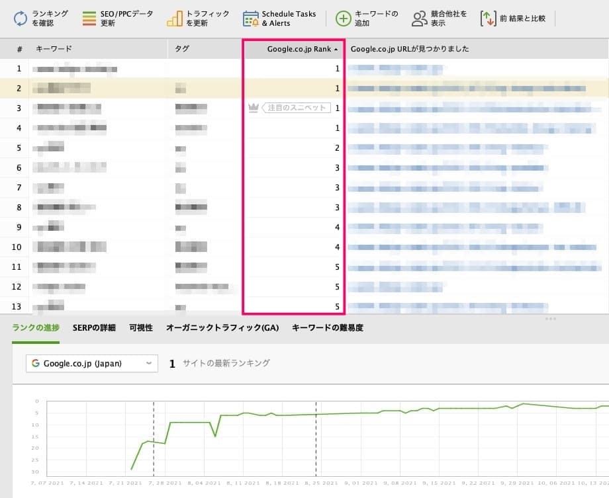The height and width of the screenshot is (498, 609).
Task: Click the Google G logo in dropdown
Action: 36,363
